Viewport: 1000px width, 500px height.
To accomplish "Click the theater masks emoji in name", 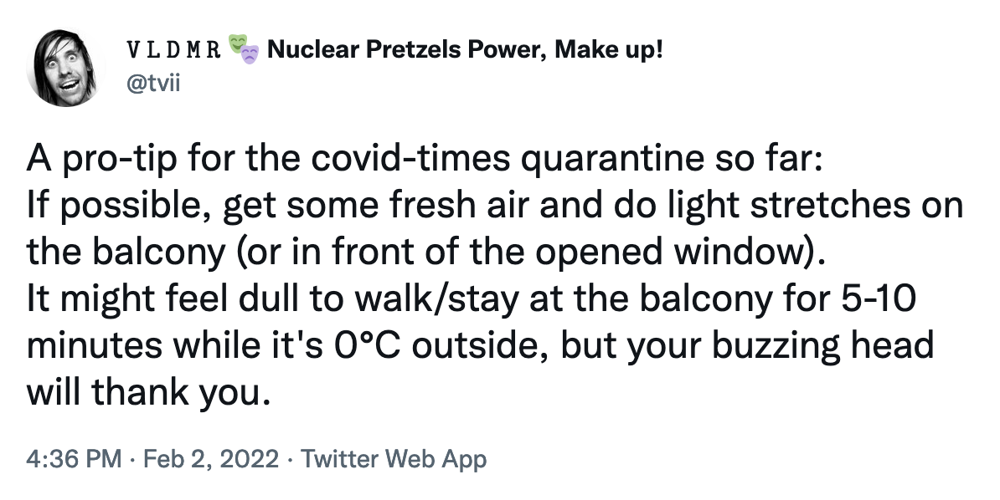I will (244, 49).
